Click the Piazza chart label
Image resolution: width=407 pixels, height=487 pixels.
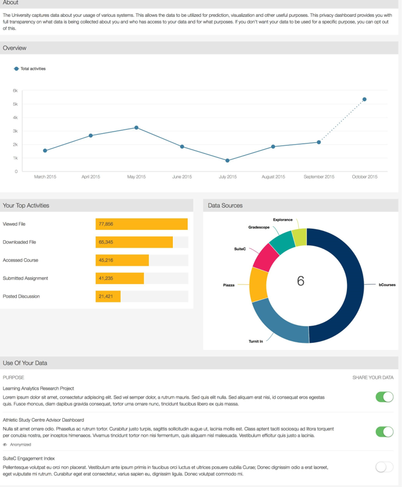point(229,285)
